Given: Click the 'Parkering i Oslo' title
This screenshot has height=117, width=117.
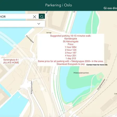Looking at the screenshot, I should pyautogui.click(x=58, y=5).
